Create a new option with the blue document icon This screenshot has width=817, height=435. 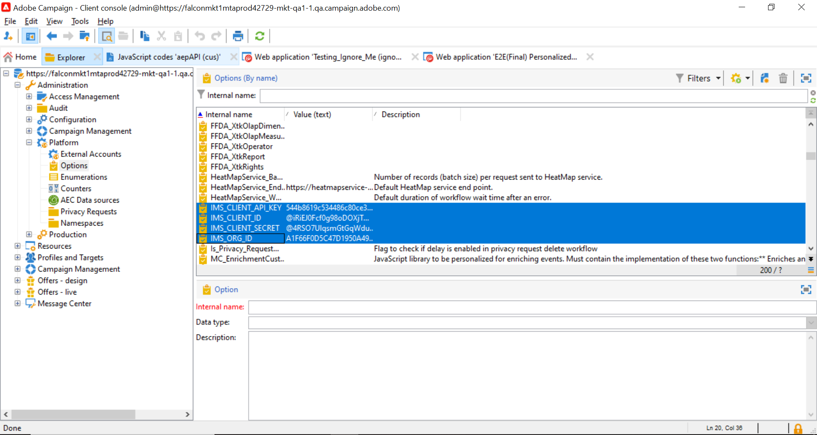point(765,78)
